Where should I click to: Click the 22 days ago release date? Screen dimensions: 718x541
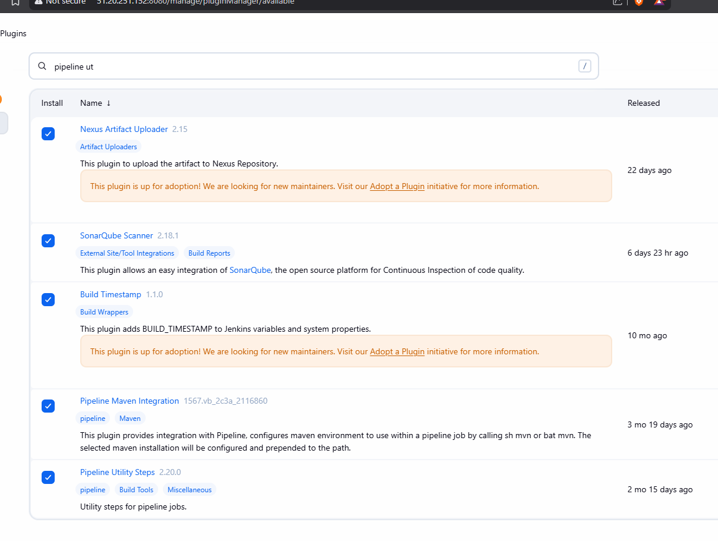(650, 170)
